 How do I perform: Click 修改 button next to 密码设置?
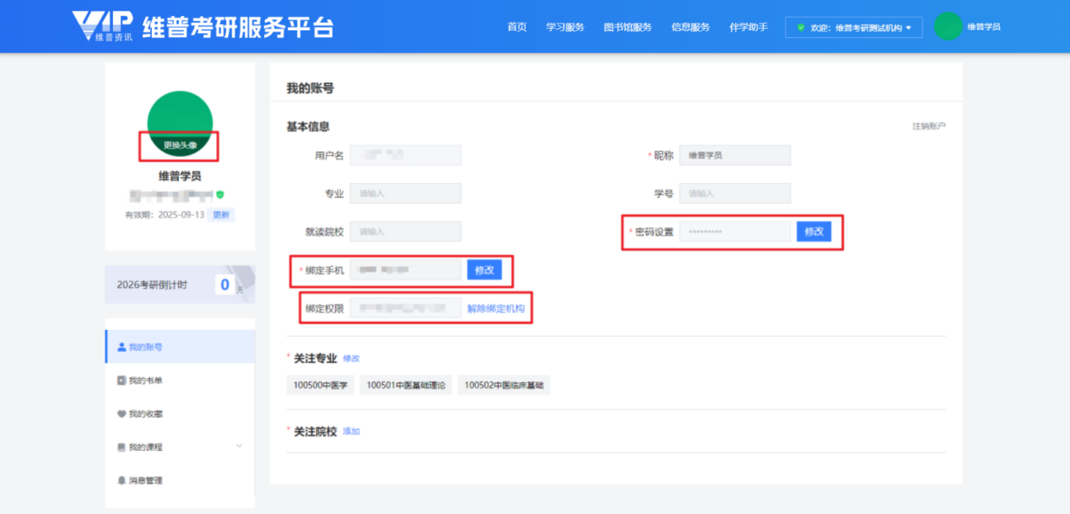pos(813,232)
